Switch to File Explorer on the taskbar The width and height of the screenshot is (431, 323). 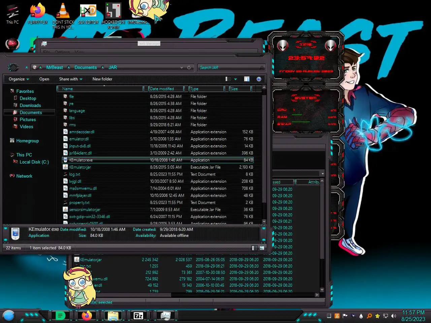(113, 316)
